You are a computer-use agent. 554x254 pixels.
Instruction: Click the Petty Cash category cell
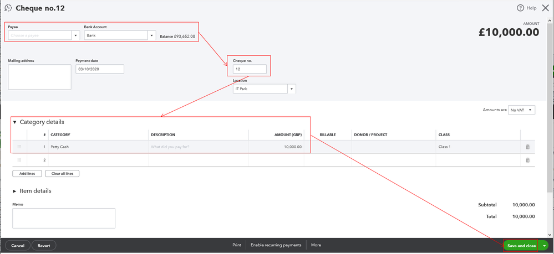[x=98, y=147]
